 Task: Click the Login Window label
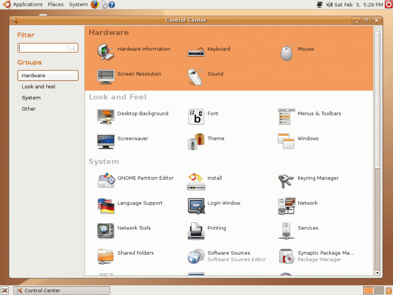(x=224, y=203)
